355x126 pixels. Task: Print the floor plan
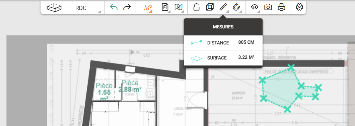[x=281, y=7]
